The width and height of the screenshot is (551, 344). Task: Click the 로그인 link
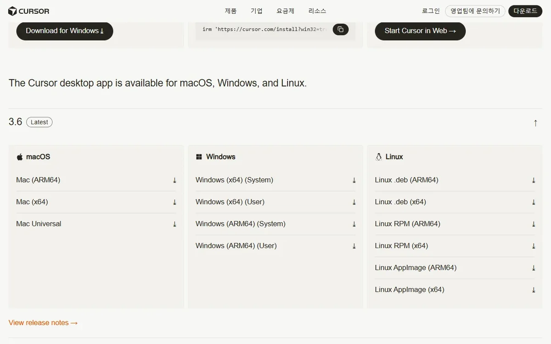pos(431,11)
